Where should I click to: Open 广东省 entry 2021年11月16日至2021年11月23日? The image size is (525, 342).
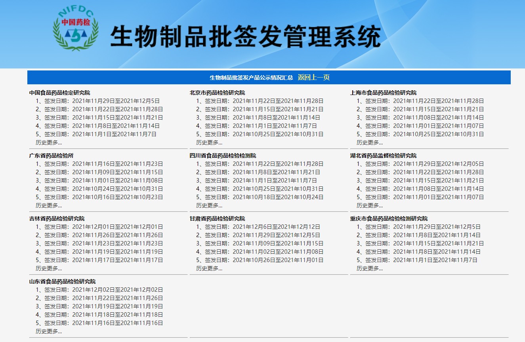pyautogui.click(x=99, y=164)
